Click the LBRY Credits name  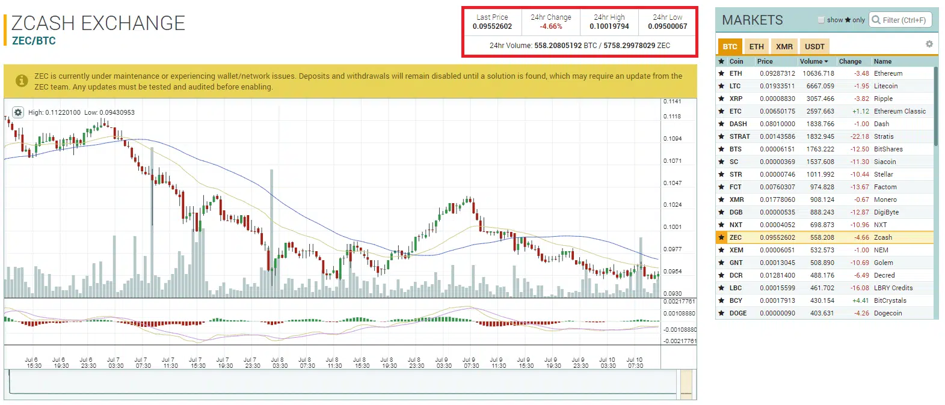point(893,288)
